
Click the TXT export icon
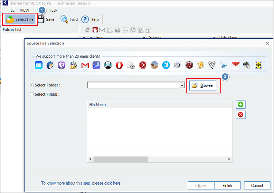[x=117, y=30]
